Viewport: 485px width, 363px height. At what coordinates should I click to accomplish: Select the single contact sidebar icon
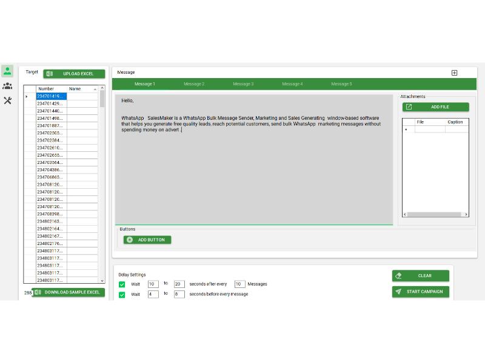click(8, 71)
